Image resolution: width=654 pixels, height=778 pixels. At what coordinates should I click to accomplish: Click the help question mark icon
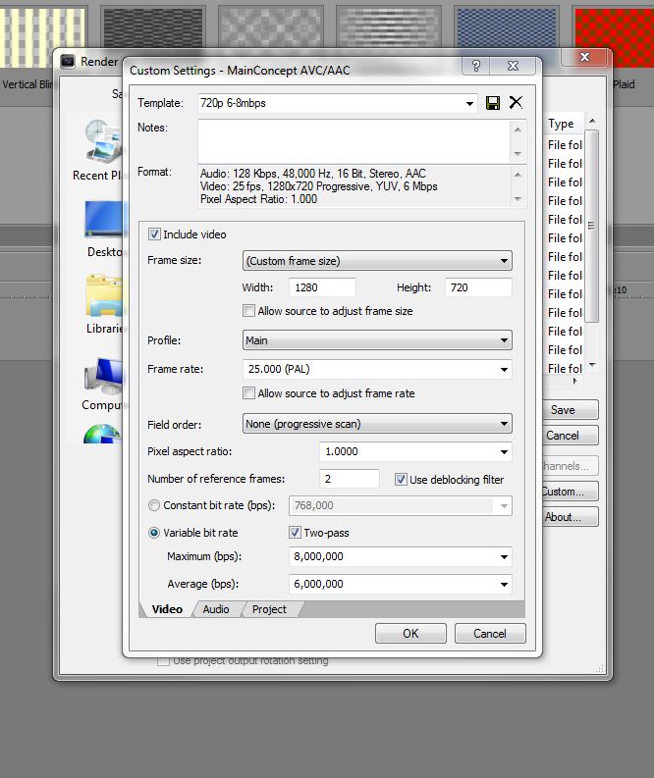point(476,66)
